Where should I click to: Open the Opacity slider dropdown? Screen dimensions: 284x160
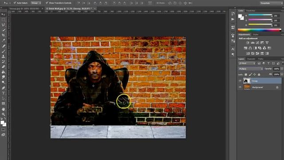click(x=282, y=69)
